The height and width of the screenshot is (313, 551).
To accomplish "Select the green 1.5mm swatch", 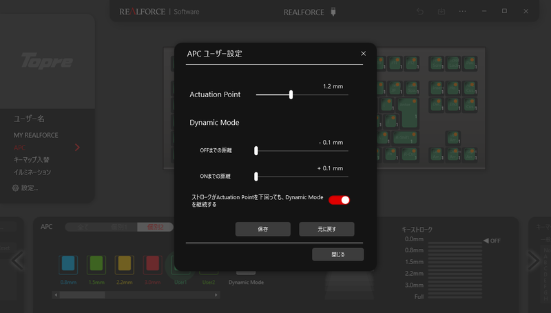I will (x=96, y=265).
